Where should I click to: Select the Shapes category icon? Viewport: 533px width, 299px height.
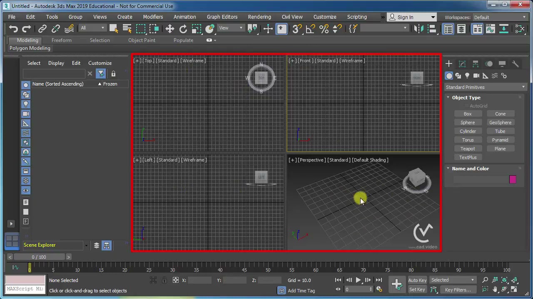(x=458, y=76)
